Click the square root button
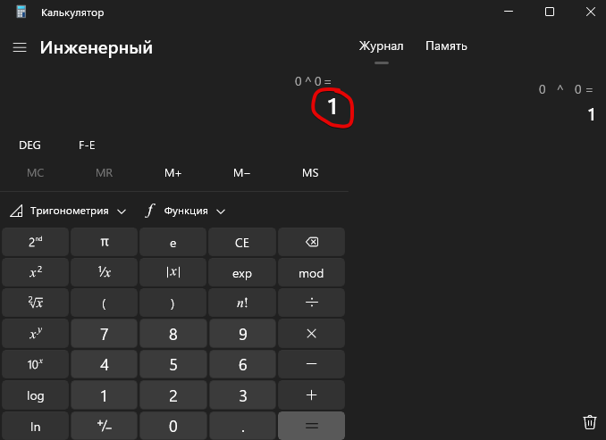606x440 pixels. (x=36, y=303)
